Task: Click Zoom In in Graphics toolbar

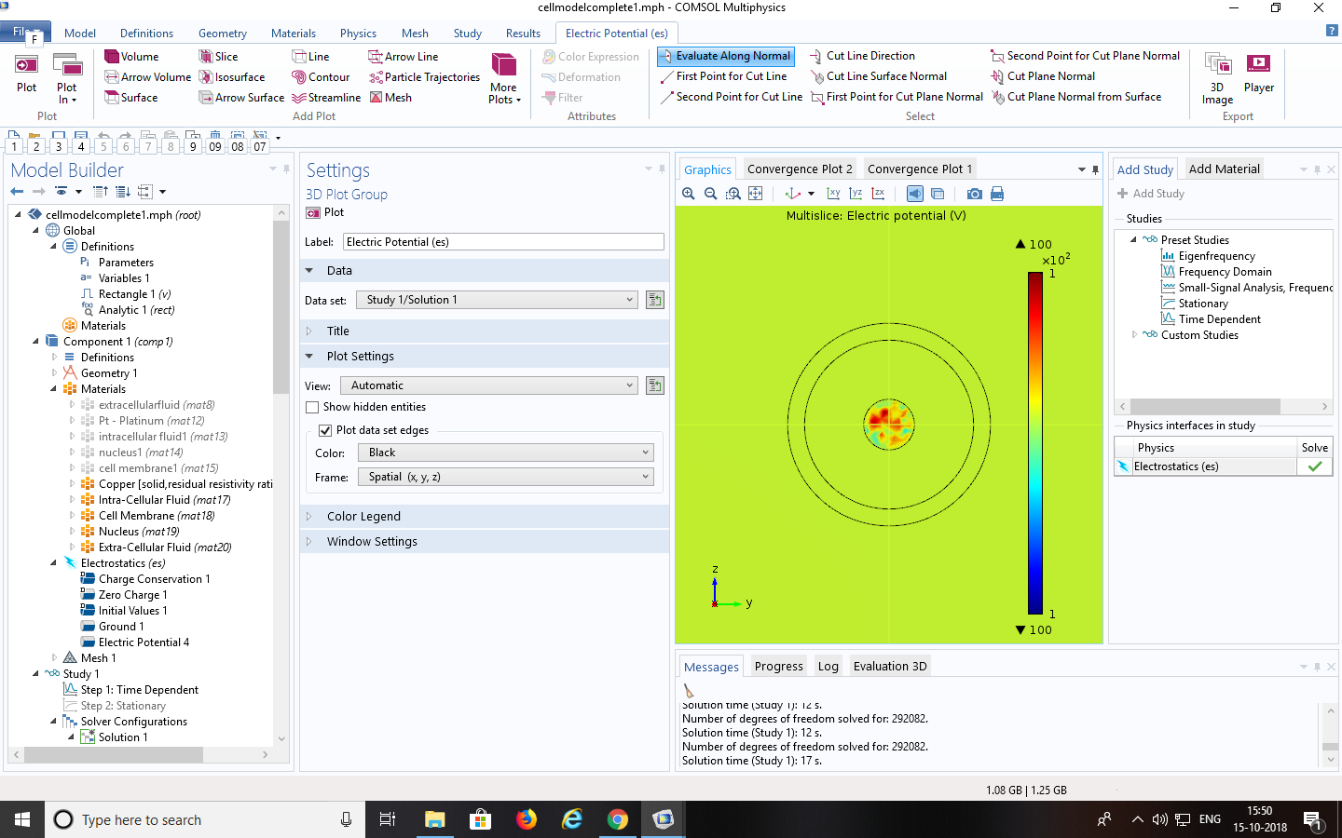Action: point(689,194)
